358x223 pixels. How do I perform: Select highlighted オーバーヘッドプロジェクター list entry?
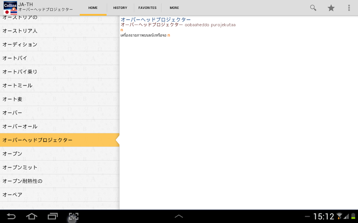pyautogui.click(x=60, y=140)
